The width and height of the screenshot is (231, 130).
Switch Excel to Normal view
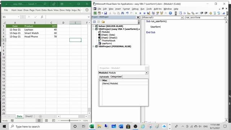coord(39,120)
